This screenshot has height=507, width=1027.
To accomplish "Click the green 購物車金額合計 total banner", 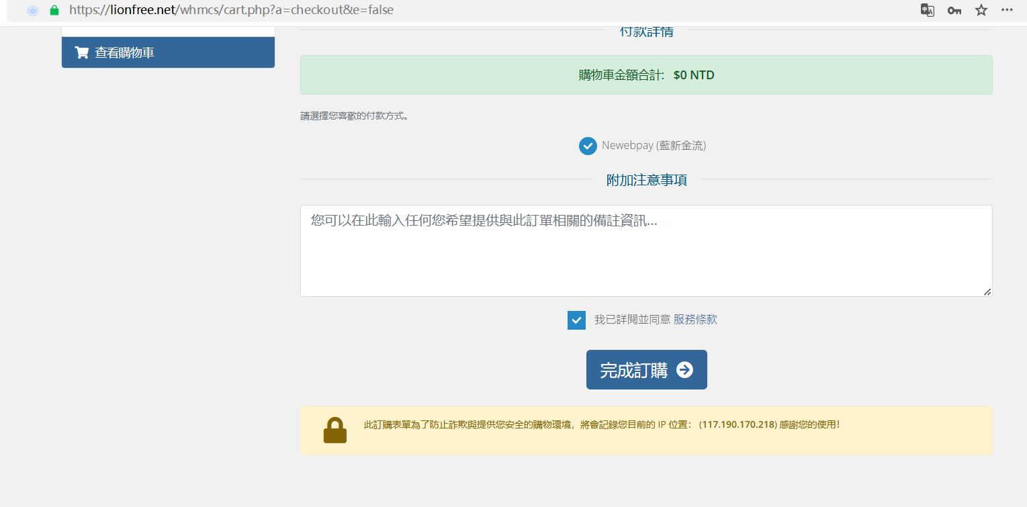I will pyautogui.click(x=646, y=75).
